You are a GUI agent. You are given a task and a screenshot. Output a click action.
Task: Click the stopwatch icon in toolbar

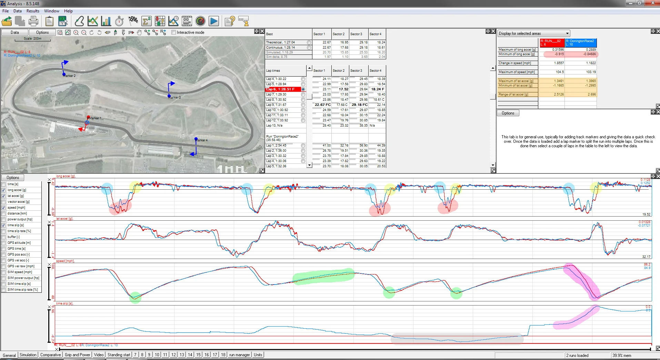coord(119,21)
